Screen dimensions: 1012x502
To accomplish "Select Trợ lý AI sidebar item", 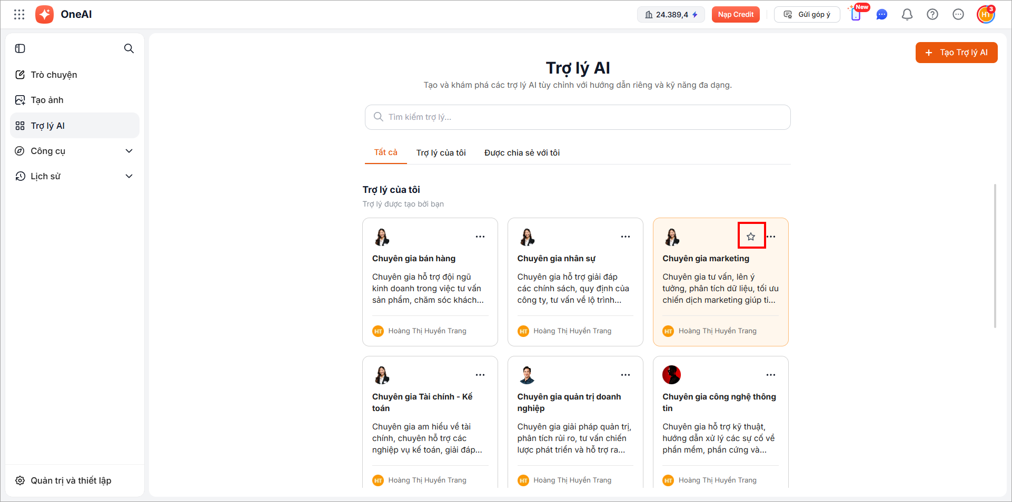I will (x=75, y=126).
